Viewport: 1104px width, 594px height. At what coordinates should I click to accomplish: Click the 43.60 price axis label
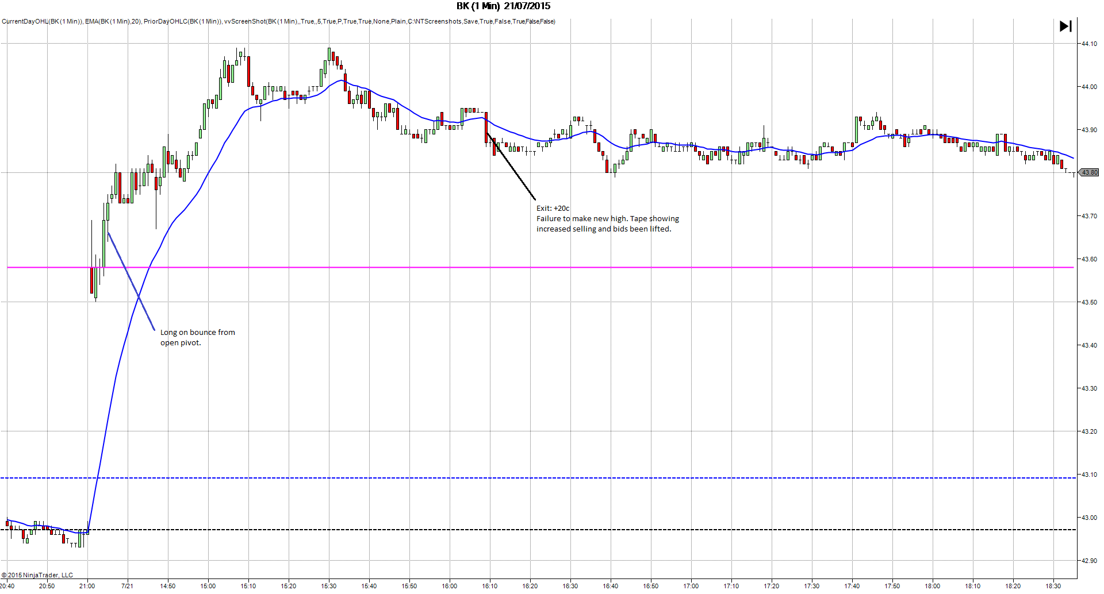click(1088, 259)
